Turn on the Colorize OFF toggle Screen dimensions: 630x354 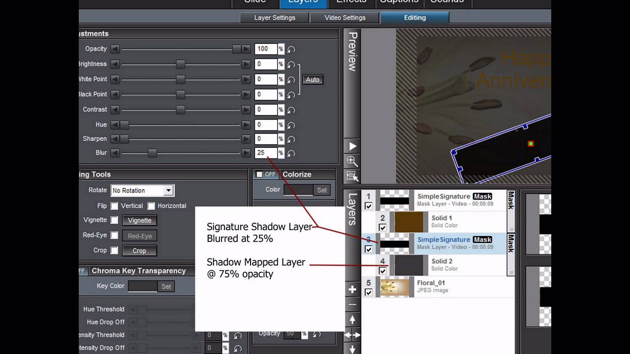click(266, 175)
